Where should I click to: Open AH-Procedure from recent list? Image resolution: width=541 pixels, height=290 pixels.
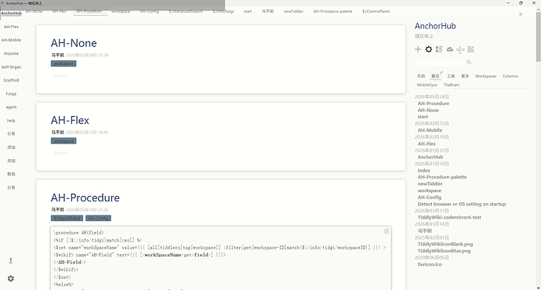coord(434,103)
